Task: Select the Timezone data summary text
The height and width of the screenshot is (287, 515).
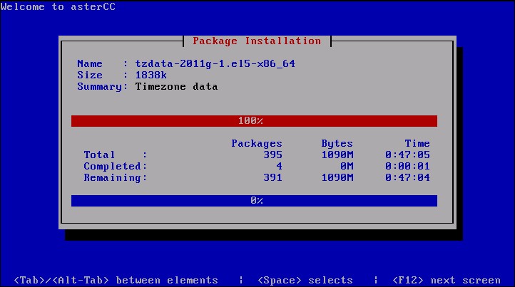Action: [176, 86]
